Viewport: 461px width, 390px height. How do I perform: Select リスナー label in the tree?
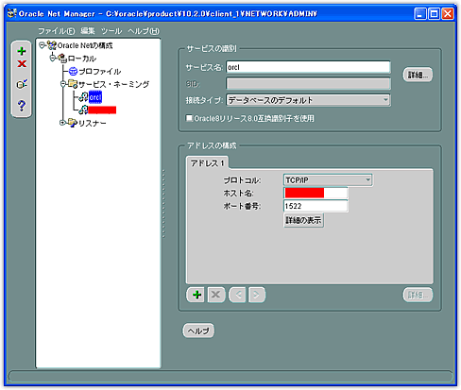click(93, 123)
